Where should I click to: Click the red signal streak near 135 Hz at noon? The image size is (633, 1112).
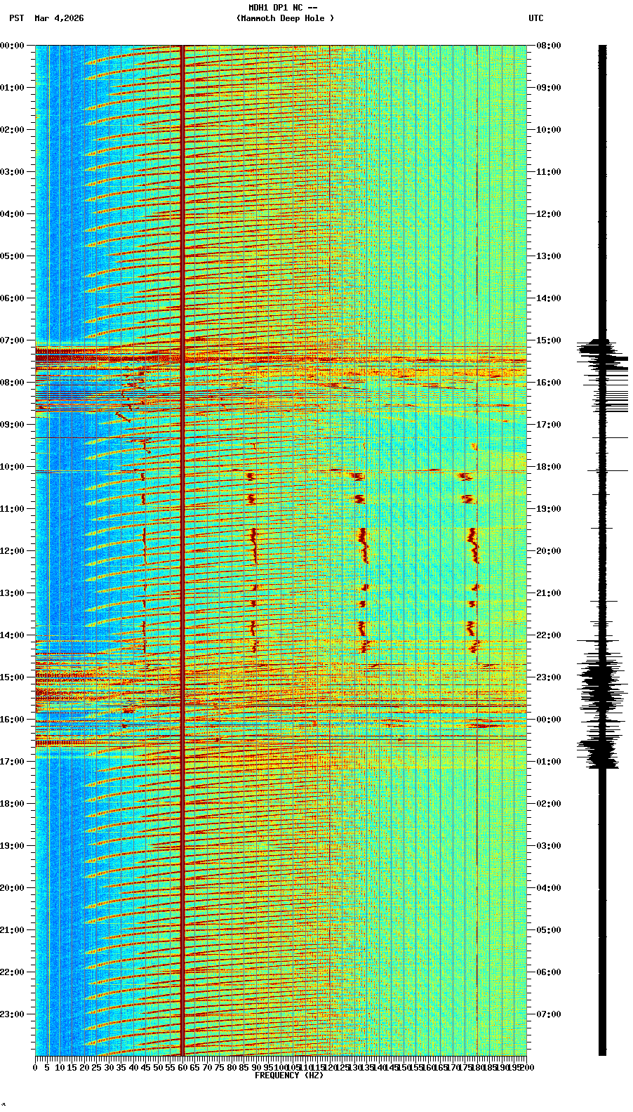(364, 546)
